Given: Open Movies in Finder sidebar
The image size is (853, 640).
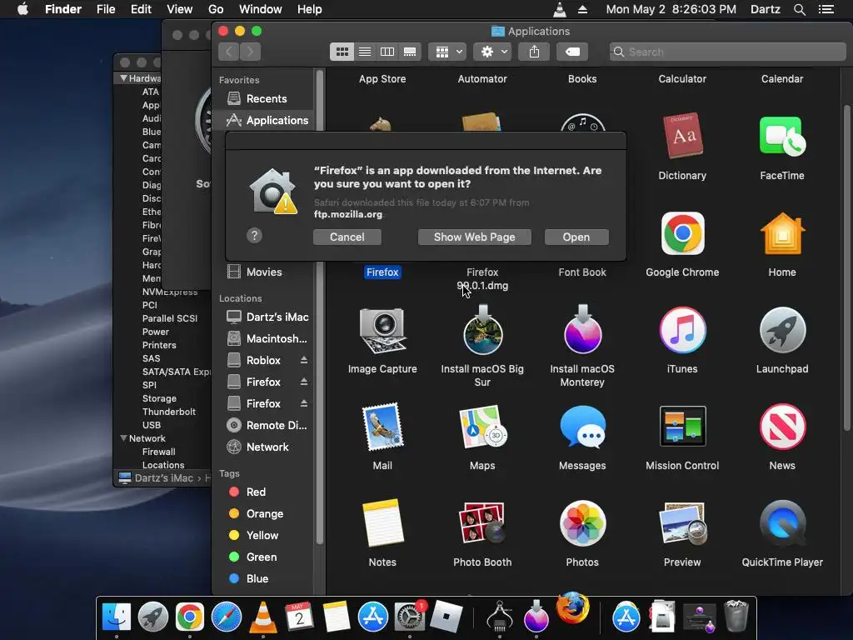Looking at the screenshot, I should (263, 272).
